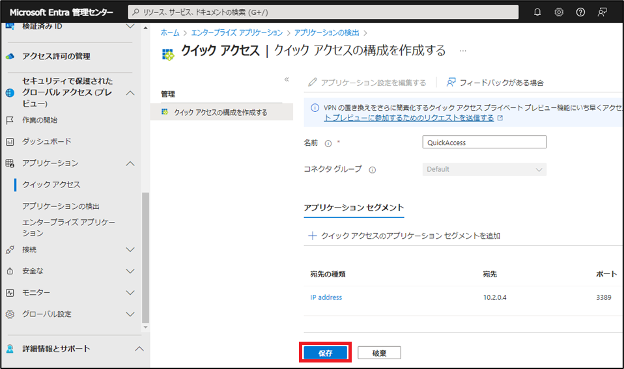The width and height of the screenshot is (624, 369).
Task: Click アプリケーション設定を編集する toolbar button
Action: [367, 83]
